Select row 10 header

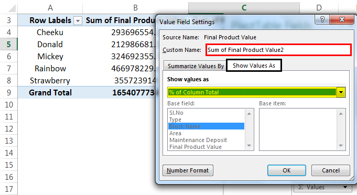pyautogui.click(x=9, y=104)
